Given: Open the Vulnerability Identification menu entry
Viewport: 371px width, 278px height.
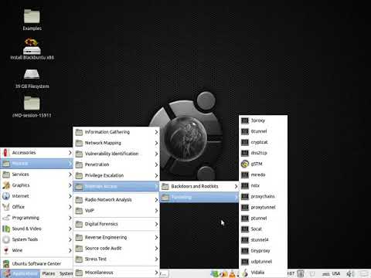Looking at the screenshot, I should (x=116, y=154).
